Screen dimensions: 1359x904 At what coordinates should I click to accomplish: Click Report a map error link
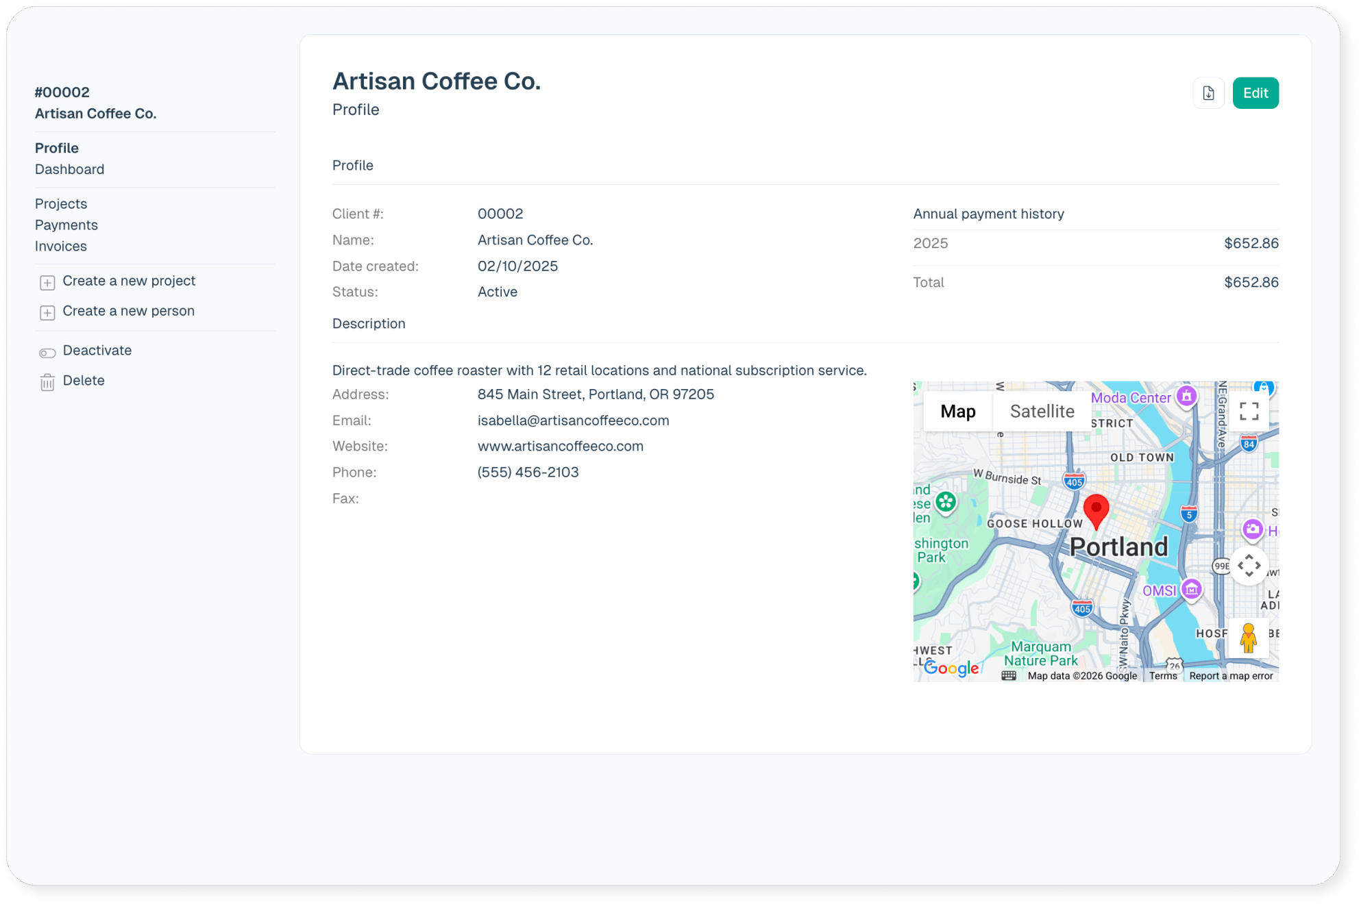(x=1231, y=676)
